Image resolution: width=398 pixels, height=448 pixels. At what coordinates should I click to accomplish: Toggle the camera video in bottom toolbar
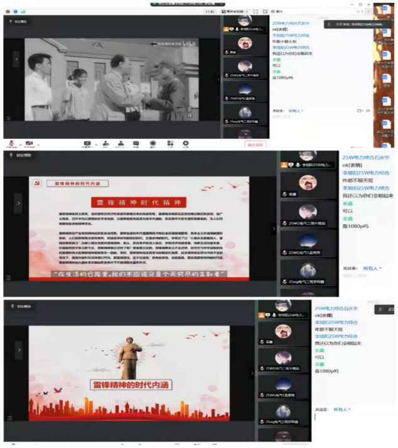(28, 143)
